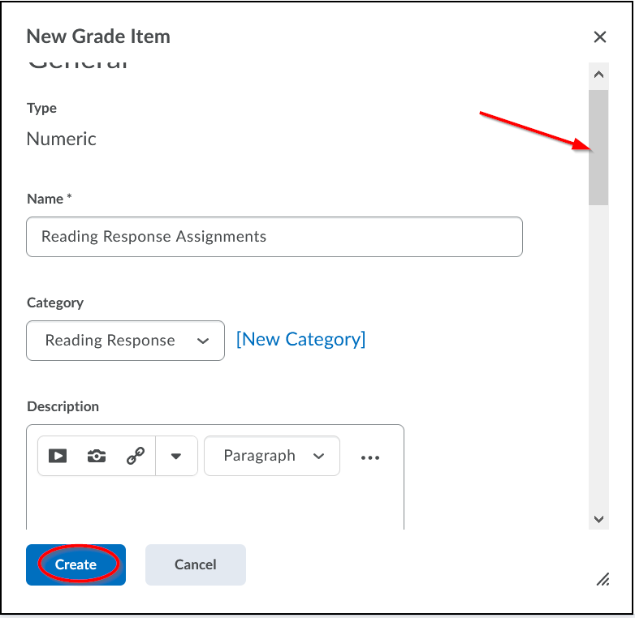Expand the Paragraph format dropdown

(272, 456)
